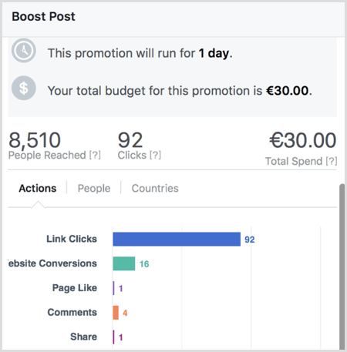Screen dimensions: 347x352
Task: Click the 16 value beside conversions bar
Action: [144, 264]
